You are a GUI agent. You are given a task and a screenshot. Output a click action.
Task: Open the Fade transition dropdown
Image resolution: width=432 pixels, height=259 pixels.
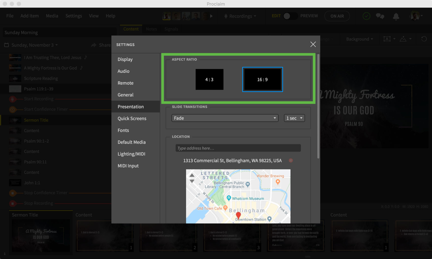click(225, 118)
